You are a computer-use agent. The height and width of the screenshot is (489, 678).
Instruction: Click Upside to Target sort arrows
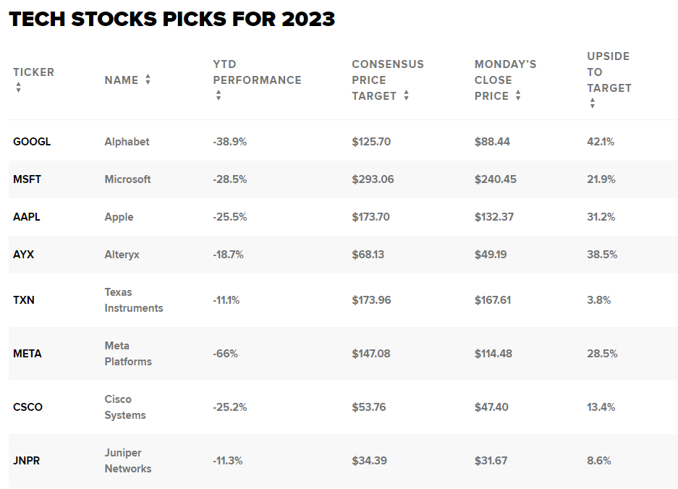click(x=593, y=103)
